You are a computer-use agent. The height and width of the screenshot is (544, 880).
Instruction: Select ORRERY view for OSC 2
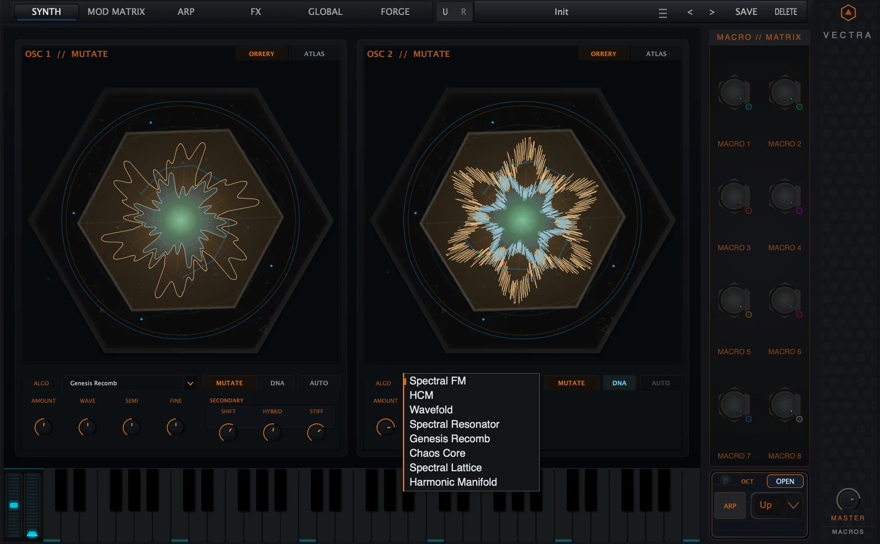603,54
